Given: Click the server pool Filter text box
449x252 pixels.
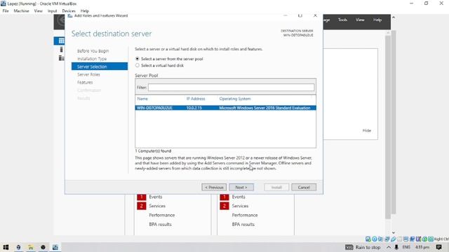Looking at the screenshot, I should tap(231, 87).
